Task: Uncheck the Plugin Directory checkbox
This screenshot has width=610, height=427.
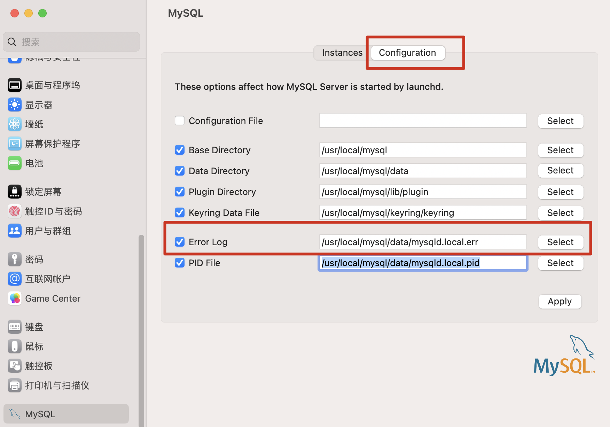Action: coord(180,192)
